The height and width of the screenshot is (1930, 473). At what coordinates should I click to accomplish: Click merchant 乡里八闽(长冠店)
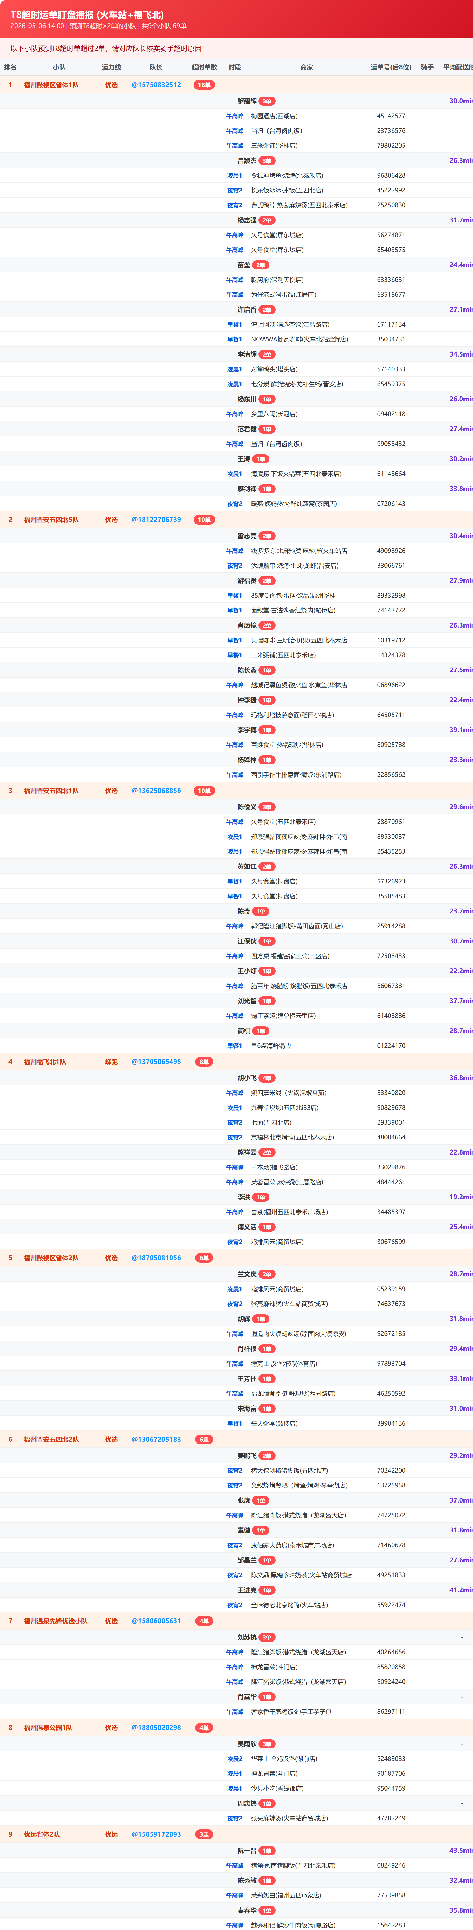[x=274, y=414]
